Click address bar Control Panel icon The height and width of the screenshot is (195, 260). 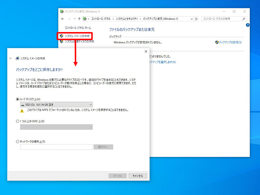[x=85, y=19]
